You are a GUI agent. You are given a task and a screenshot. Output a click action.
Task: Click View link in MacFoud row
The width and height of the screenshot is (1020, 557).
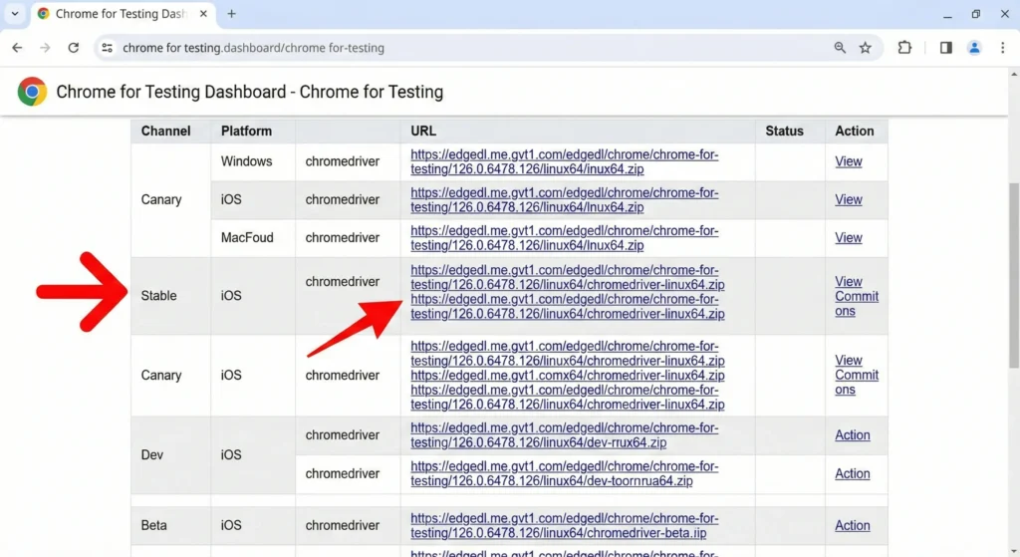[849, 237]
